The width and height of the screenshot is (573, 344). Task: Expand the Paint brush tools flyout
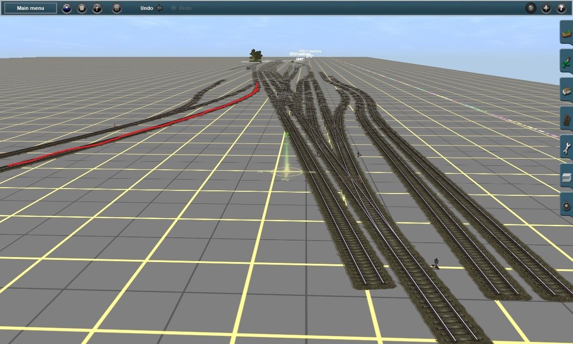pos(566,62)
